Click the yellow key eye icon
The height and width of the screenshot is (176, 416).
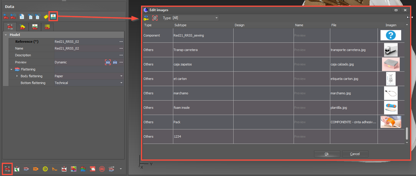pyautogui.click(x=146, y=18)
